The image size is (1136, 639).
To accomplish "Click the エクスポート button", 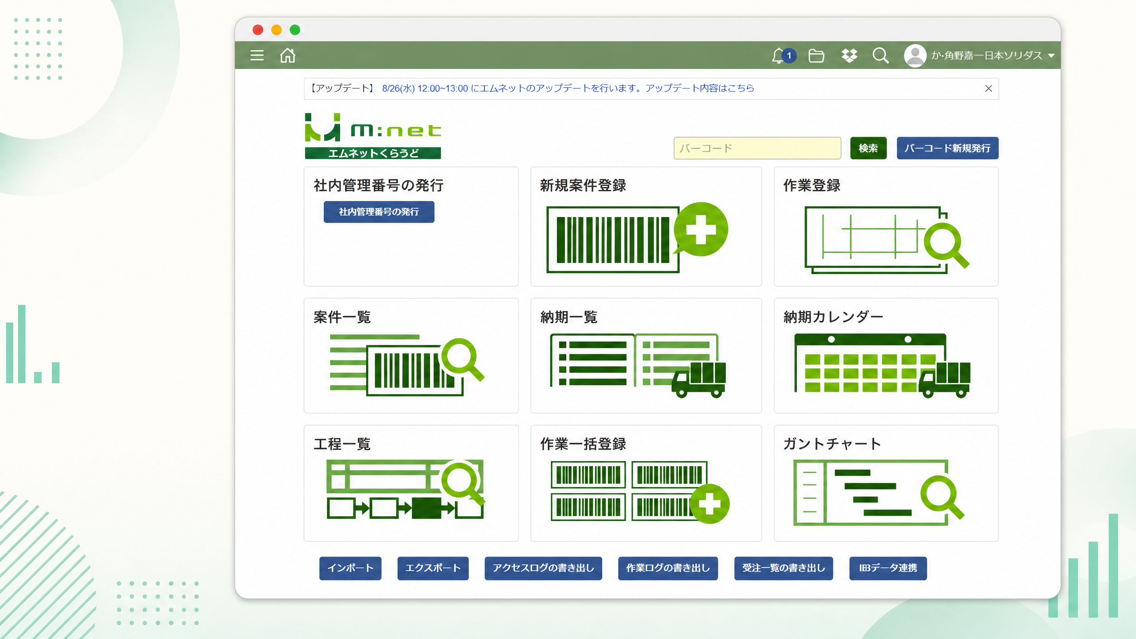I will coord(433,568).
